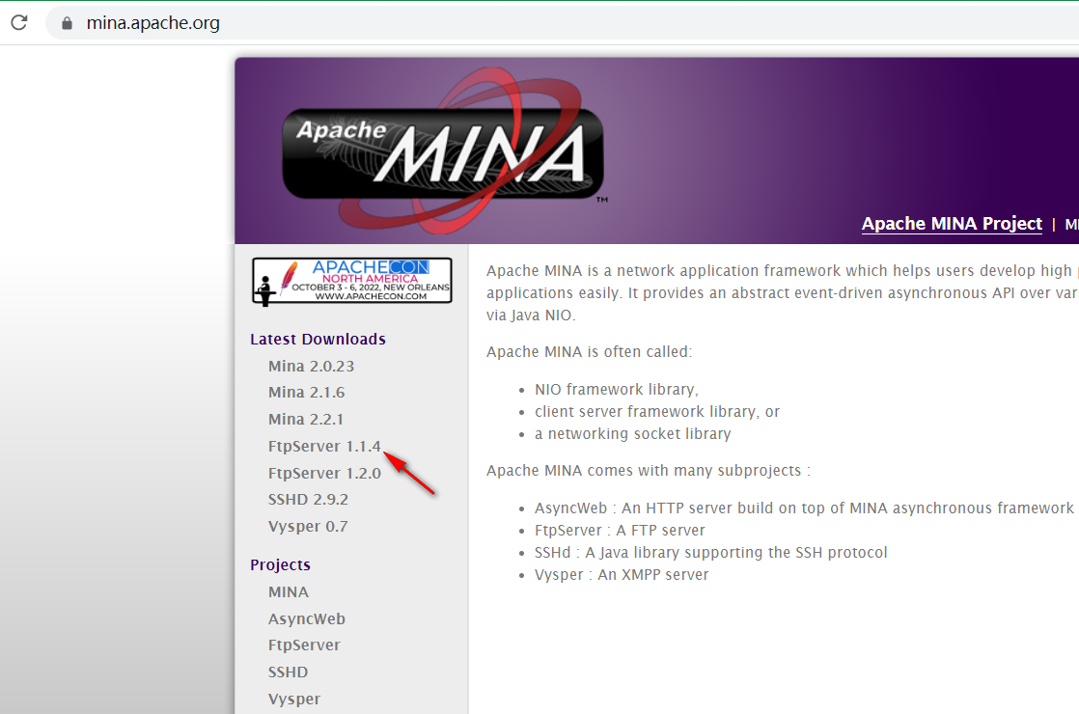This screenshot has width=1079, height=714.
Task: Open the FtpServer 1.2.0 download link
Action: (x=324, y=473)
